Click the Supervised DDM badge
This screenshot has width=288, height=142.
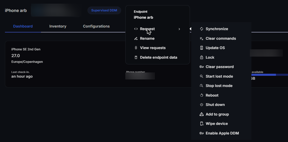coord(104,10)
